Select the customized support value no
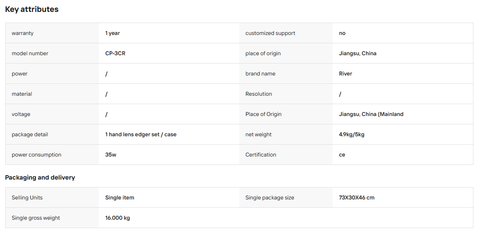The image size is (477, 236). pos(342,33)
